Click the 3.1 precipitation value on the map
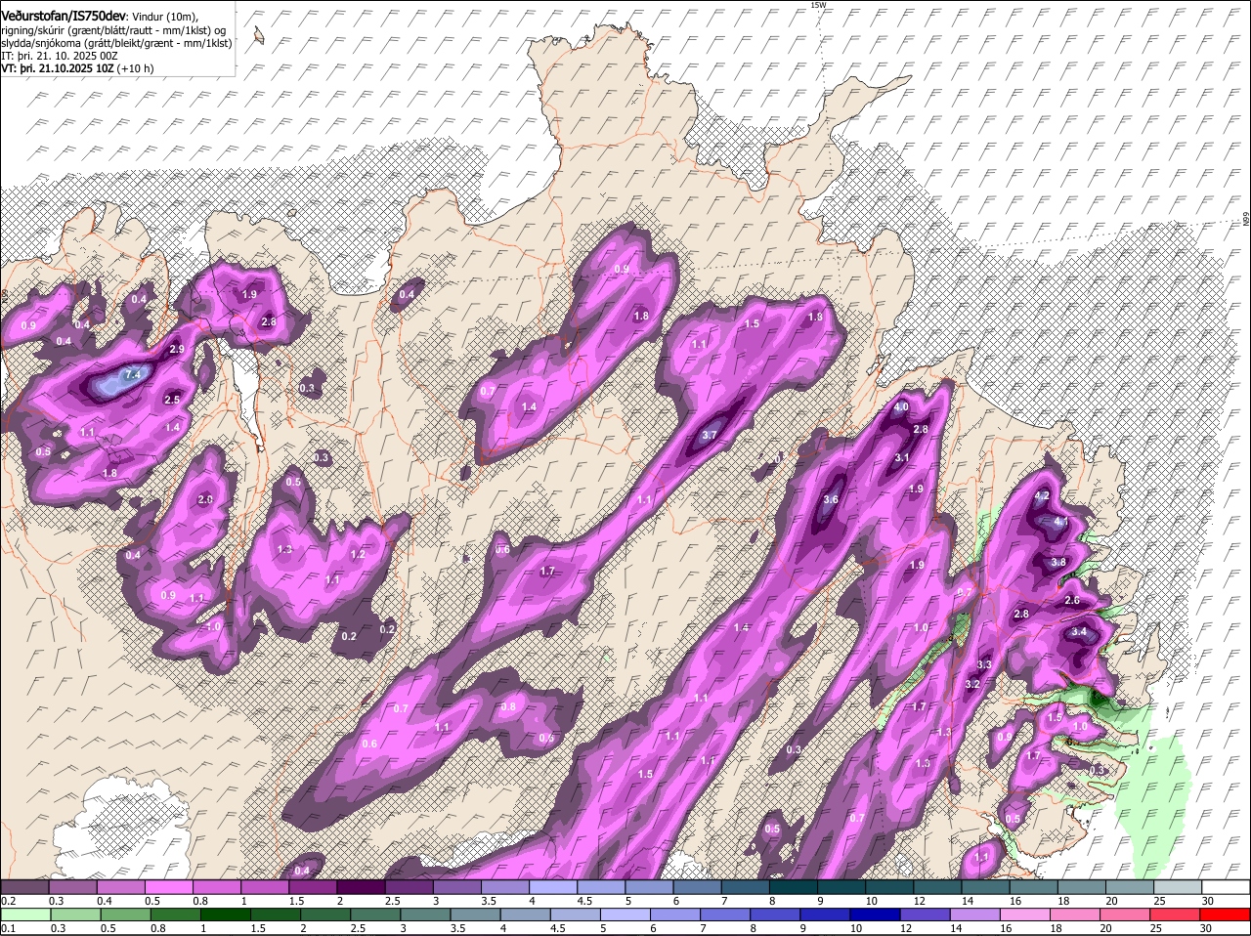Image resolution: width=1251 pixels, height=936 pixels. (x=903, y=458)
